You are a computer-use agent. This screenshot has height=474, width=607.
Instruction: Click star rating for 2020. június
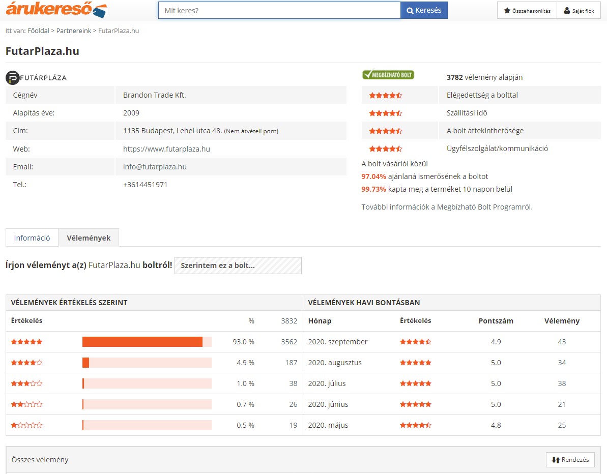tap(416, 404)
